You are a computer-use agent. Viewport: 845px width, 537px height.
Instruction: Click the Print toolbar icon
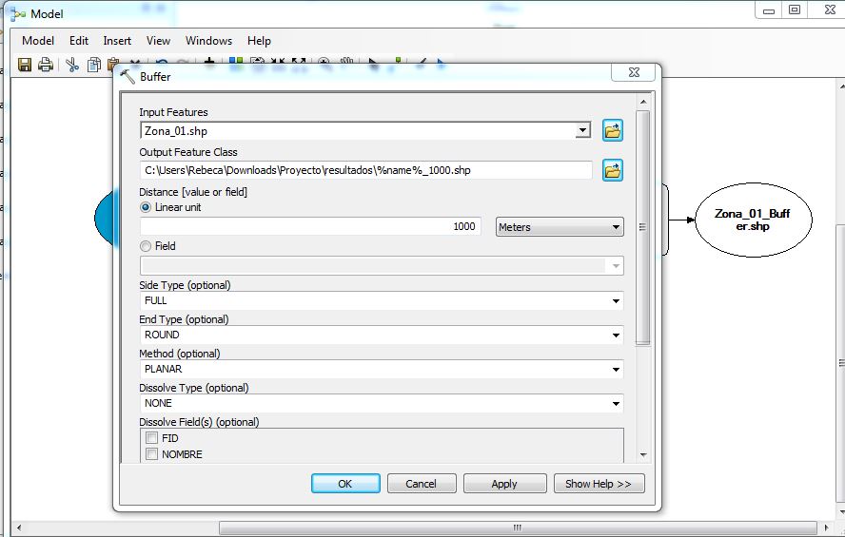pyautogui.click(x=45, y=65)
